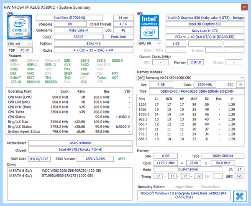This screenshot has height=206, width=251.
Task: Click the BIOS Date 04/10/2017 field
Action: [x=39, y=159]
